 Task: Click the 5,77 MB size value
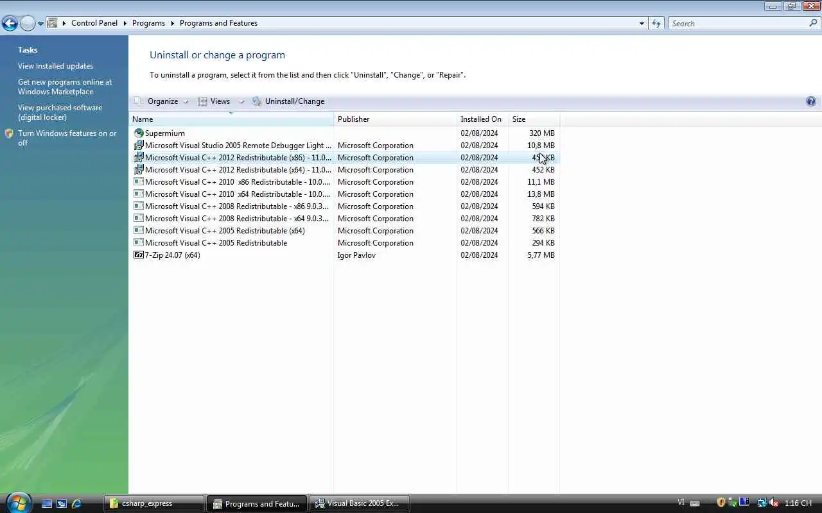click(541, 255)
